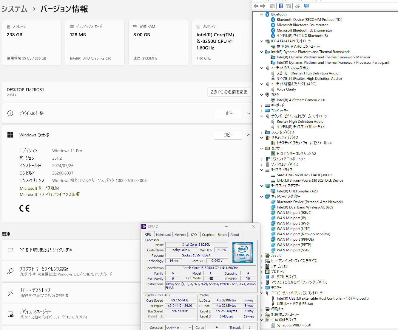Open the Socket #1 selection dropdown

(190, 328)
